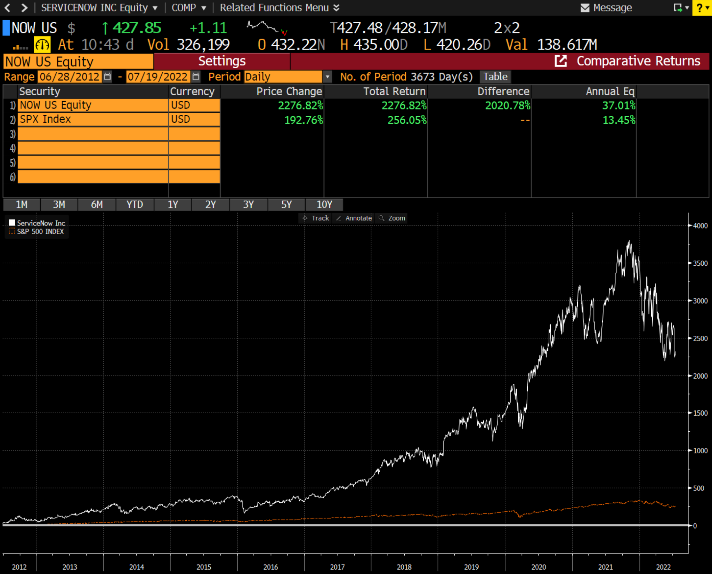Select the 1M range button
The width and height of the screenshot is (712, 574).
(22, 205)
